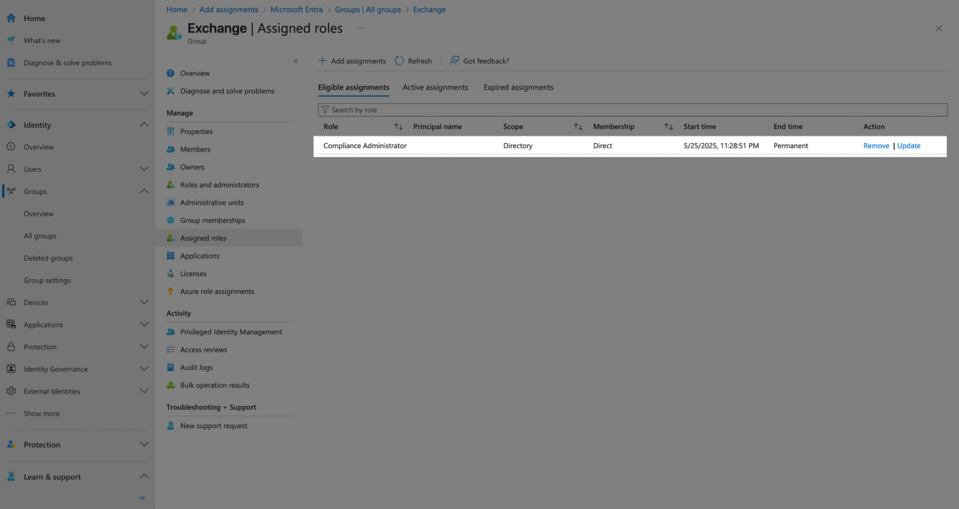Click the Group memberships gear icon
The height and width of the screenshot is (509, 959).
170,220
